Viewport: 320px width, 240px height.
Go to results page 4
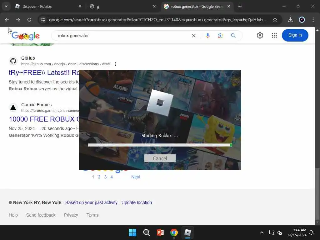click(112, 177)
